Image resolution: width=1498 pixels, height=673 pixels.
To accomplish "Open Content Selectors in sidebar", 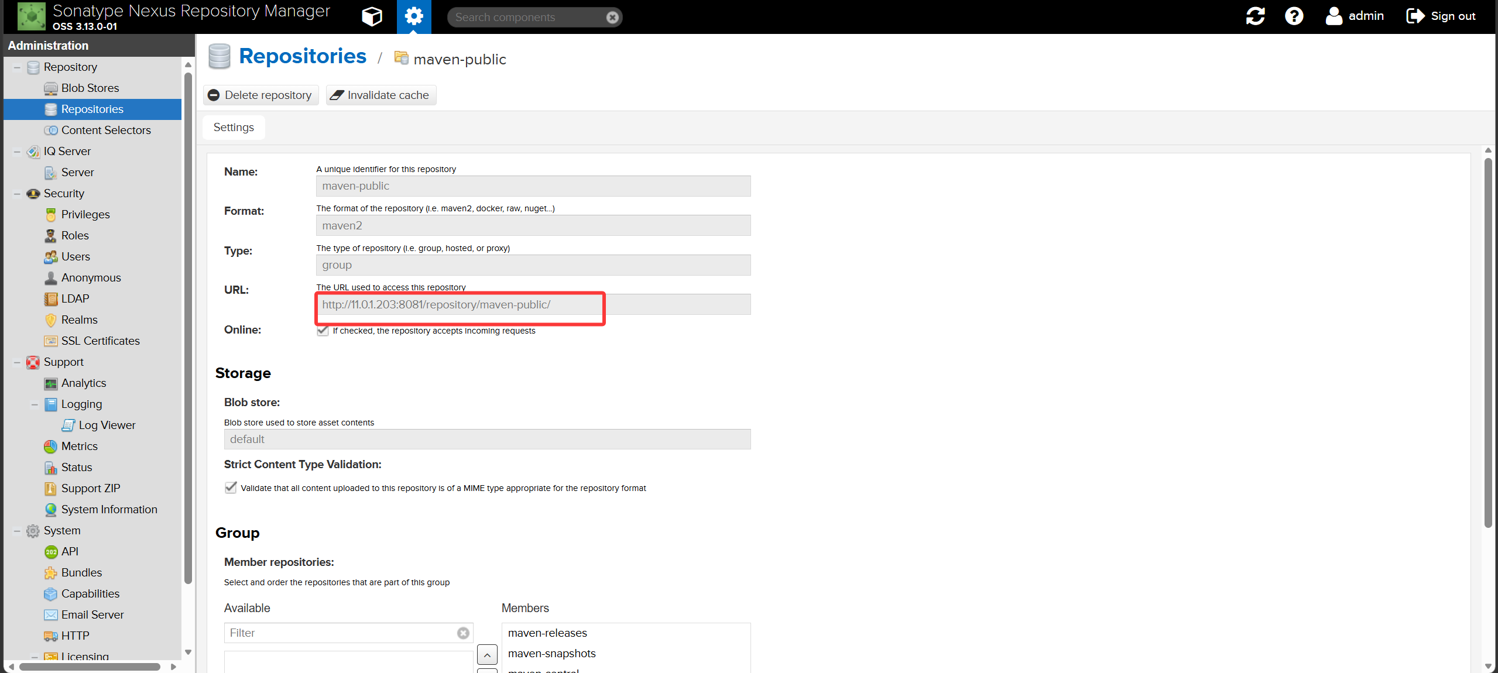I will [x=106, y=130].
